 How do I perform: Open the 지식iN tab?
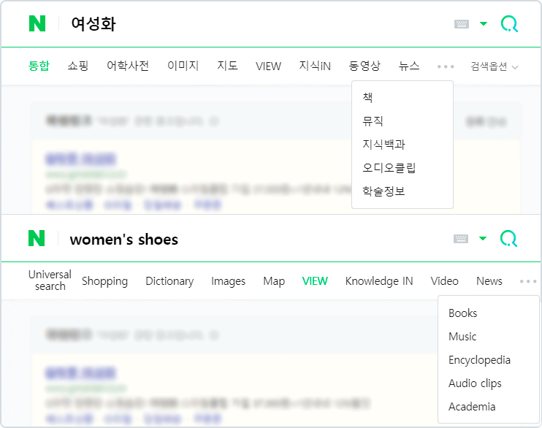click(315, 66)
